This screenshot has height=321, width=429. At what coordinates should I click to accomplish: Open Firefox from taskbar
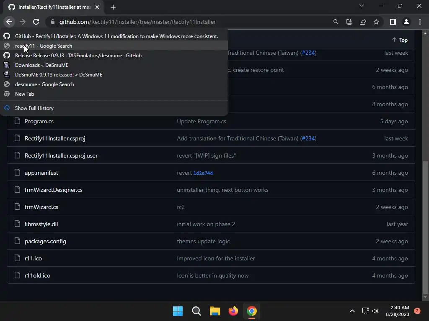233,311
